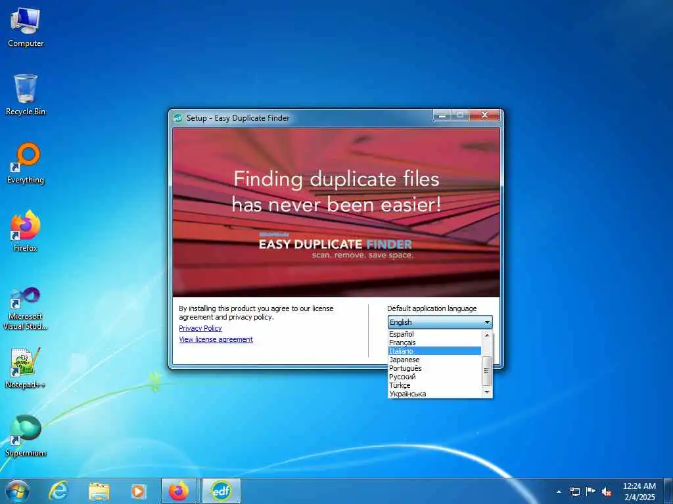Viewport: 673px width, 504px height.
Task: Select the Supermium desktop shortcut
Action: coord(26,436)
